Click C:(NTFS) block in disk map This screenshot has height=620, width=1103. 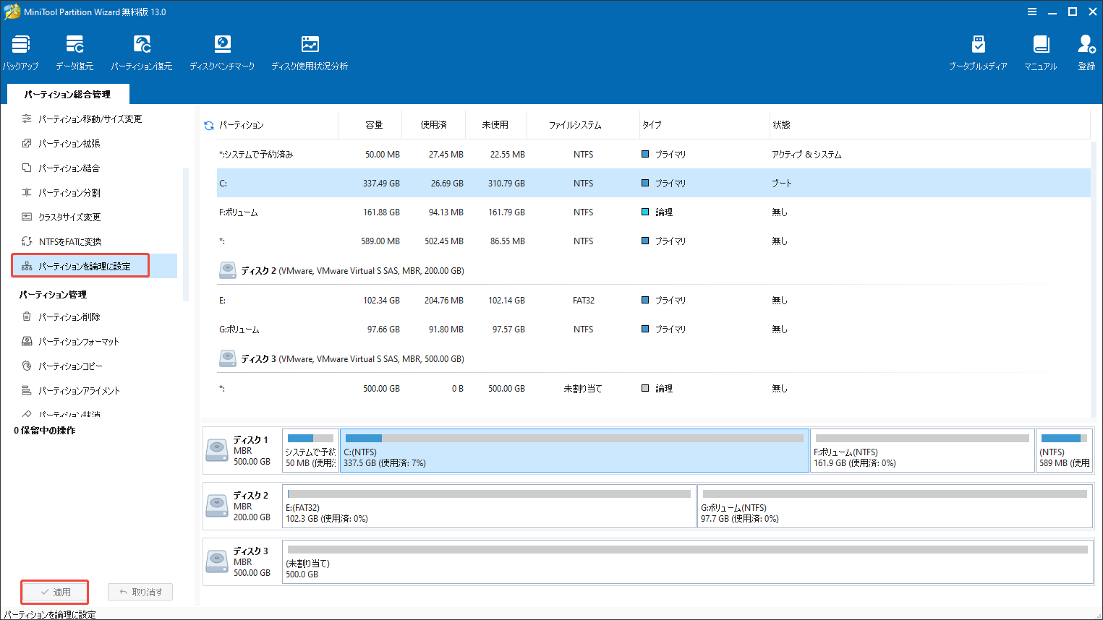click(574, 451)
